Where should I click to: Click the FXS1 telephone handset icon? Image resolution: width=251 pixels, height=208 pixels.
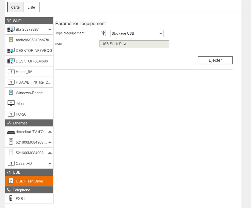11,198
